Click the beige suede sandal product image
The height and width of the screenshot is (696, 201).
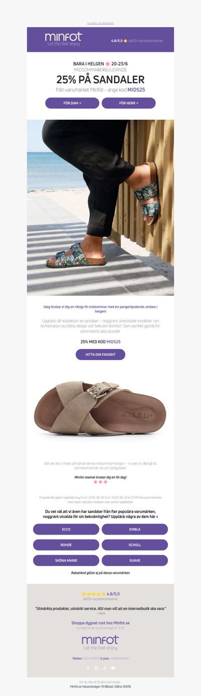(100, 408)
